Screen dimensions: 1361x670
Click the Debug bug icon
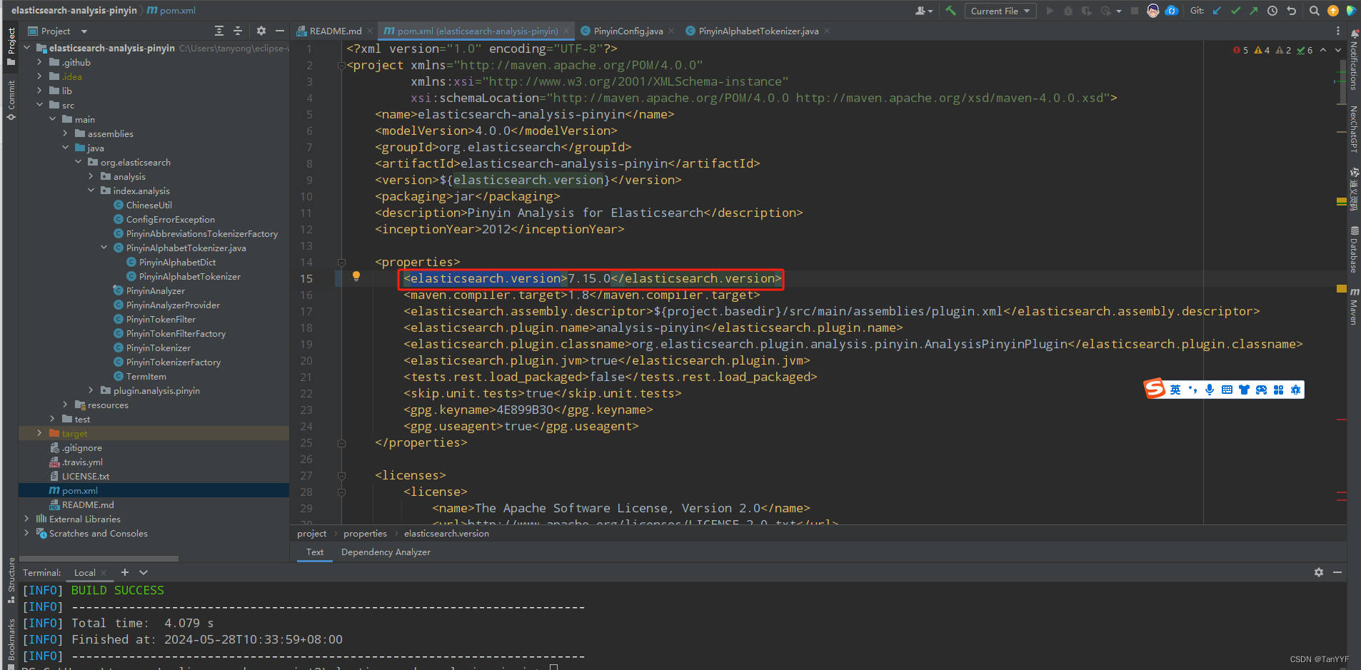point(1068,11)
